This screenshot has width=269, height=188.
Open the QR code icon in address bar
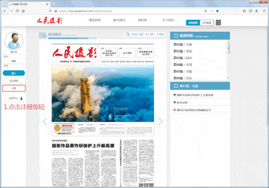coord(205,11)
